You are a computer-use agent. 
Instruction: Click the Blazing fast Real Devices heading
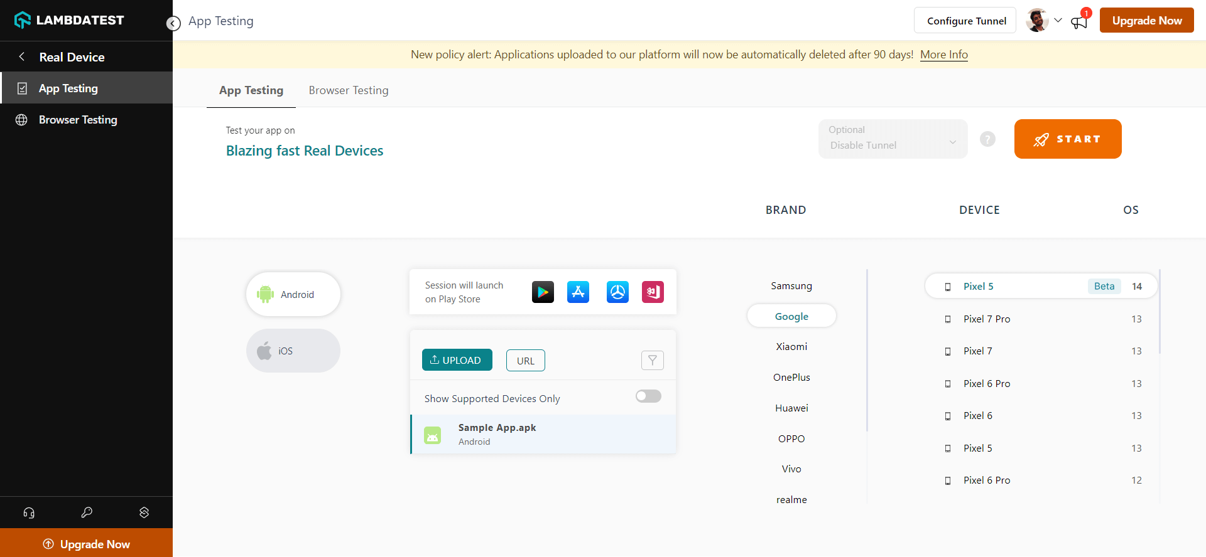(305, 151)
